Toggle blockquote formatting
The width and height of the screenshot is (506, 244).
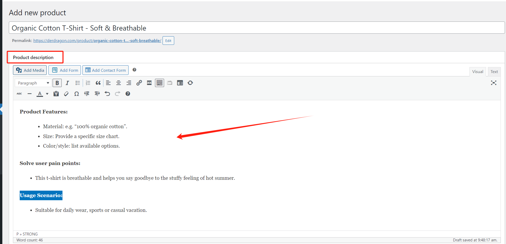coord(98,83)
